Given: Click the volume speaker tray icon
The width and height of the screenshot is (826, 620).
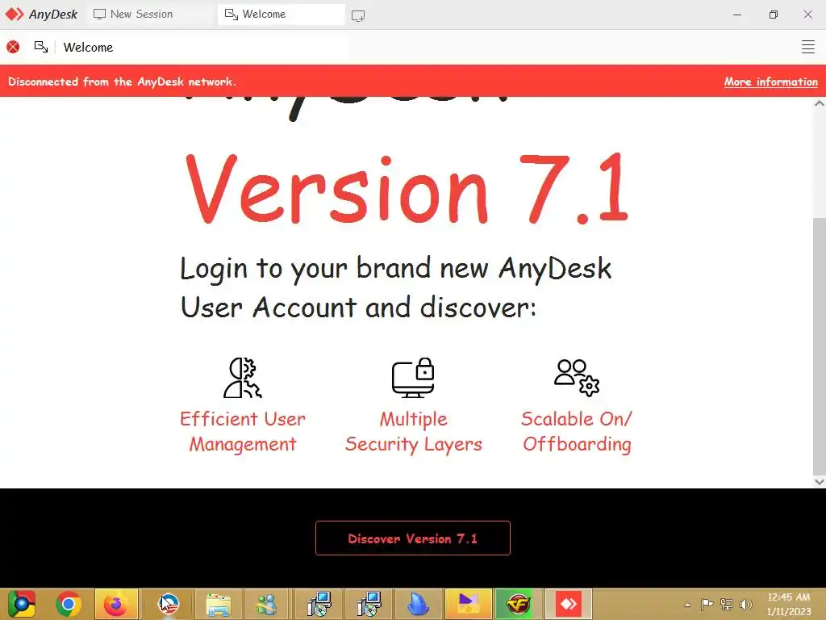Looking at the screenshot, I should click(x=746, y=604).
